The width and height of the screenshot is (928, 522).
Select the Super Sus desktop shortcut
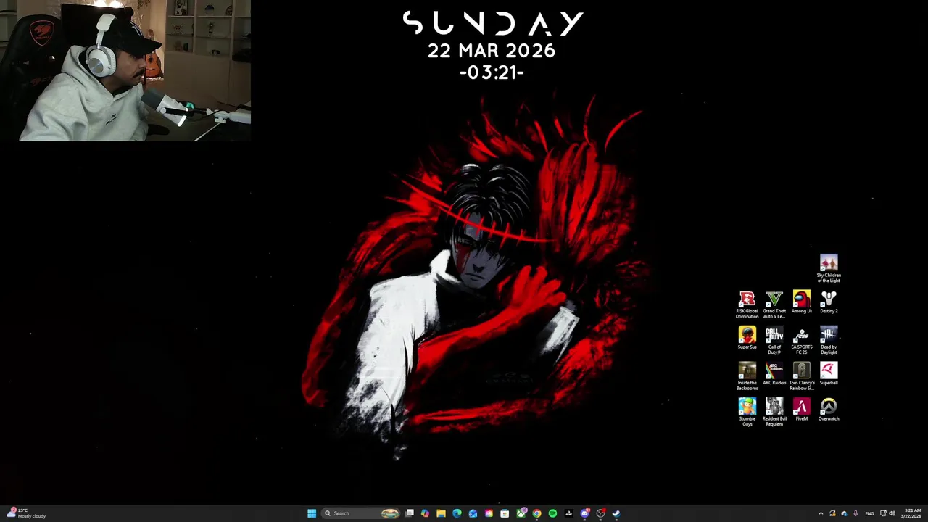tap(747, 338)
